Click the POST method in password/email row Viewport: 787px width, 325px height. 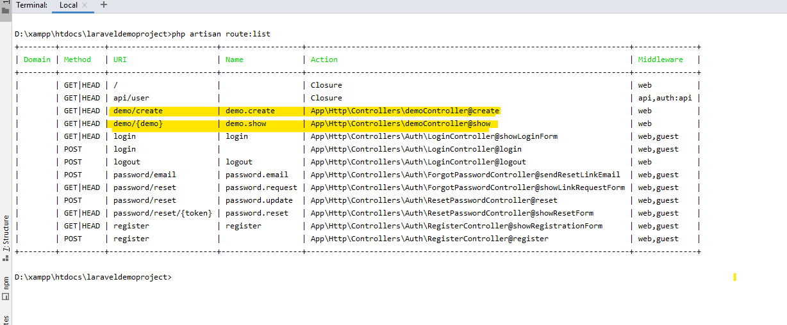tap(73, 175)
